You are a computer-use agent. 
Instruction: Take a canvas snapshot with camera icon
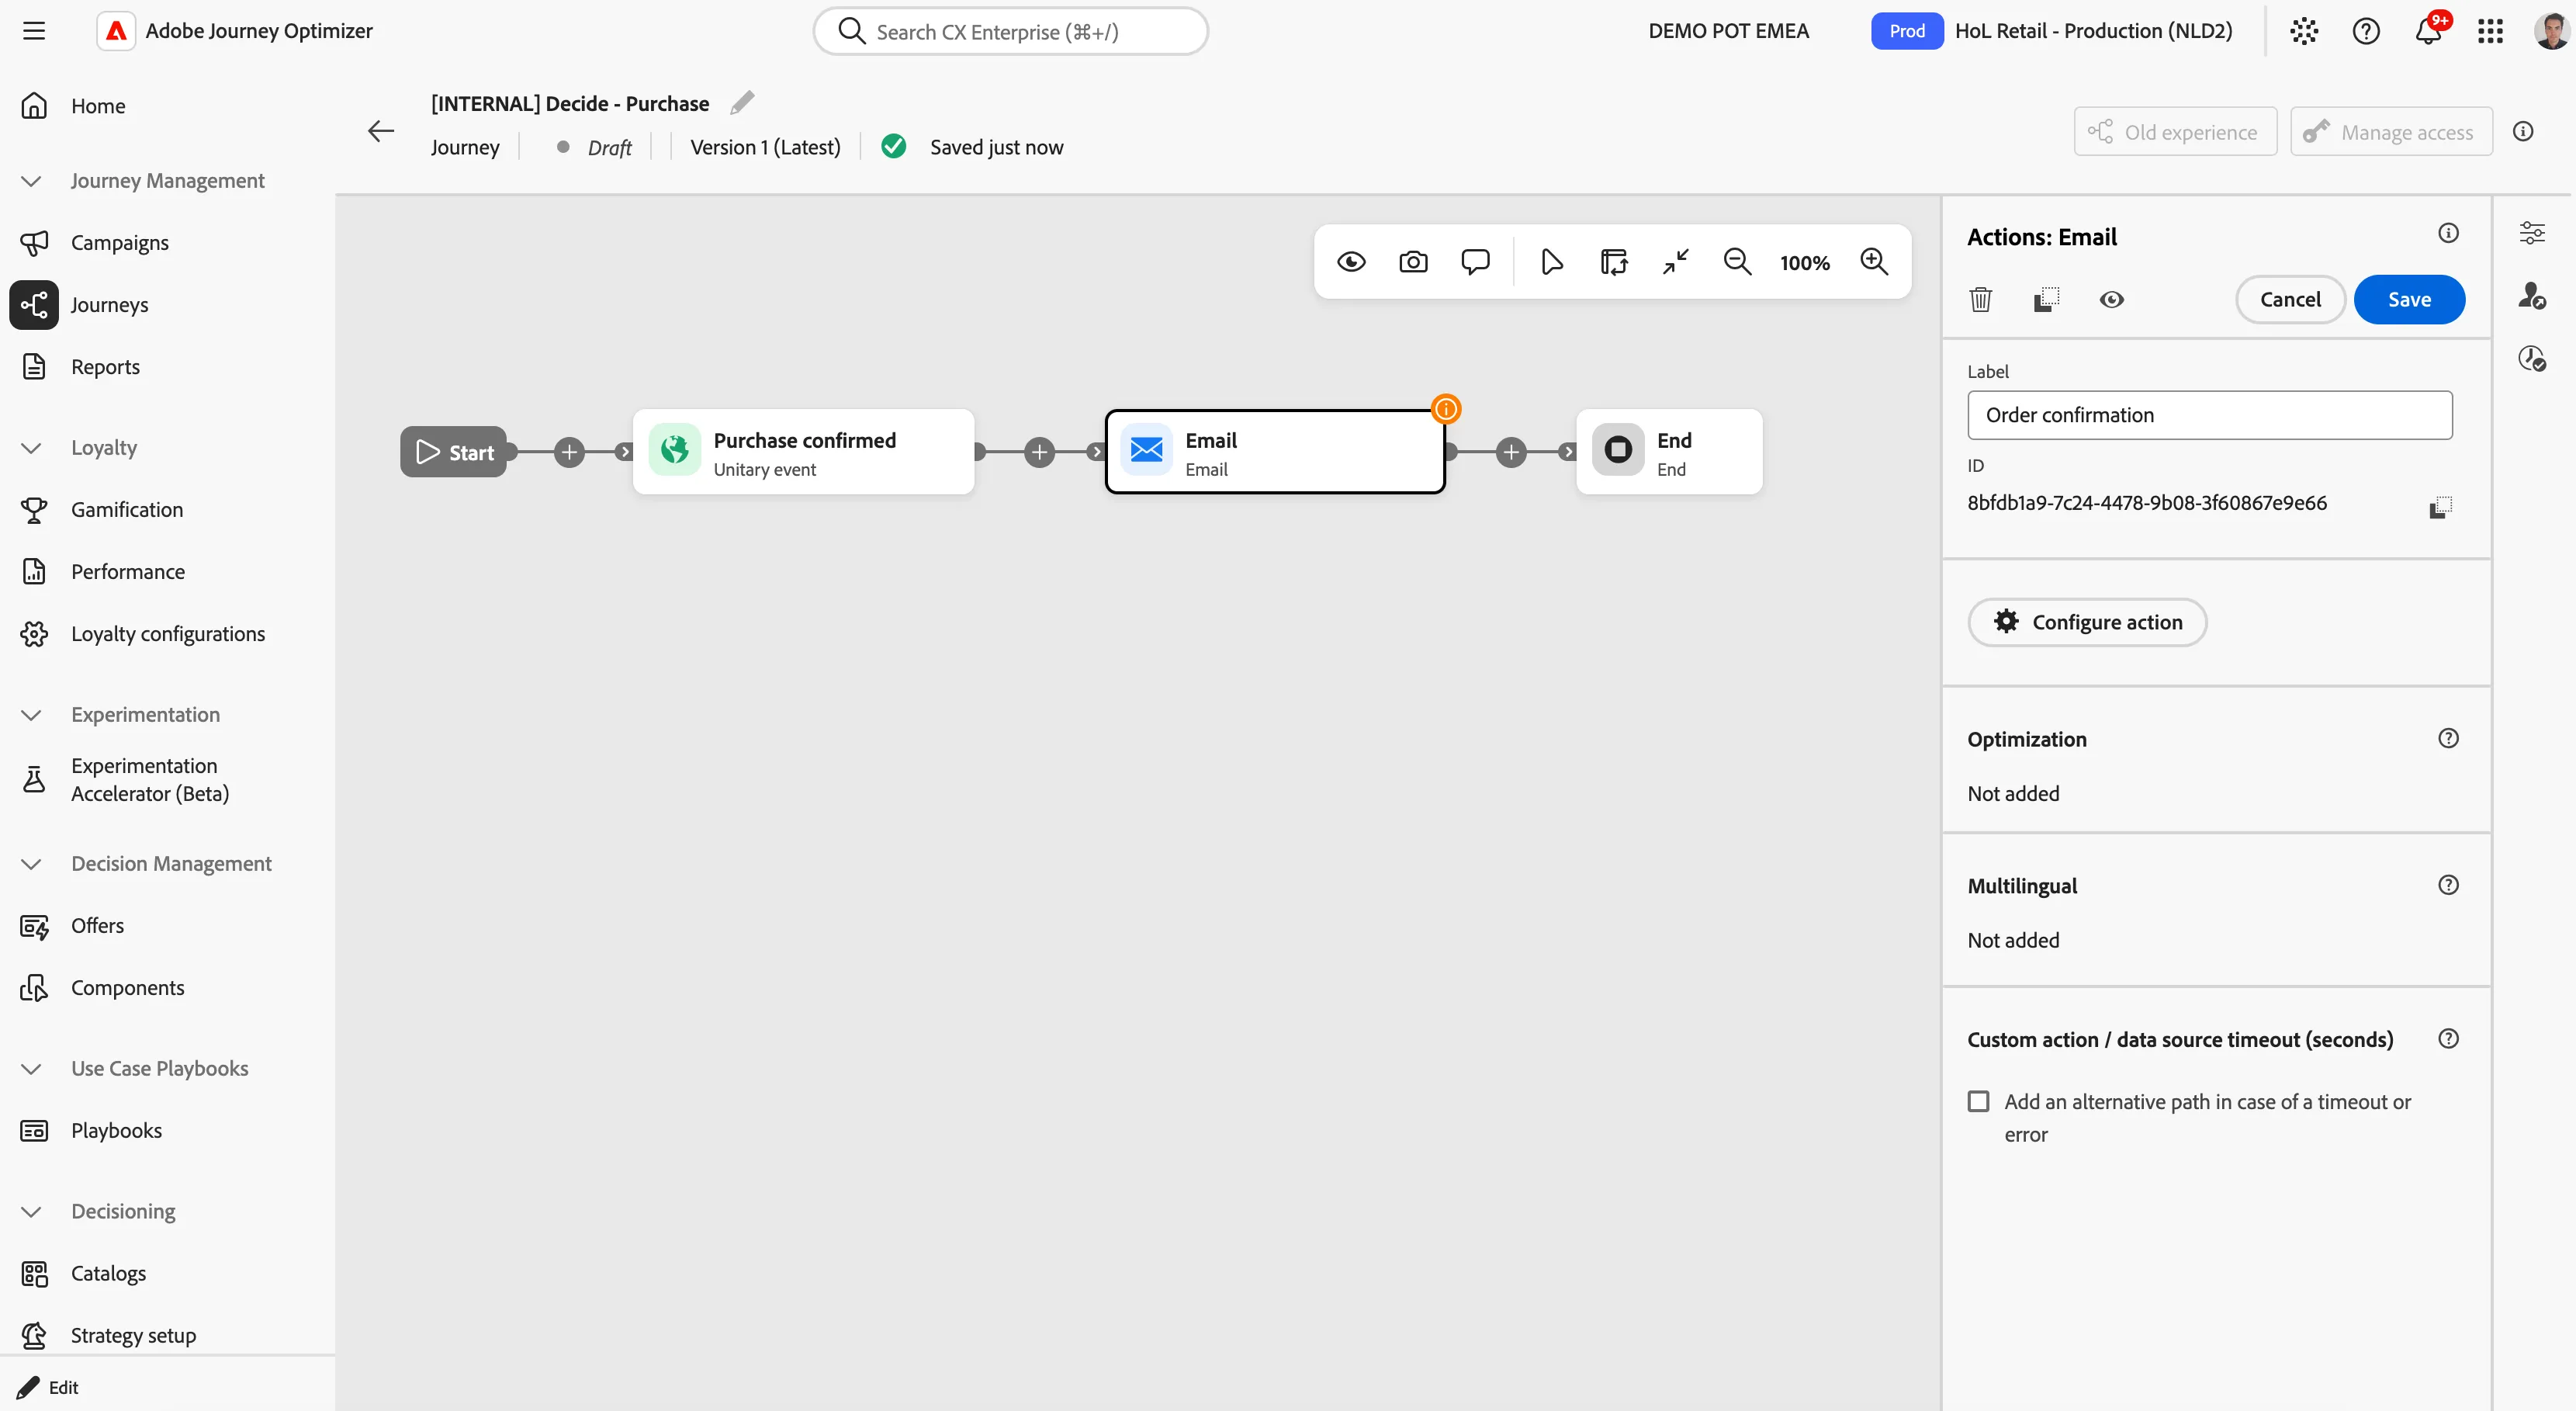1413,262
